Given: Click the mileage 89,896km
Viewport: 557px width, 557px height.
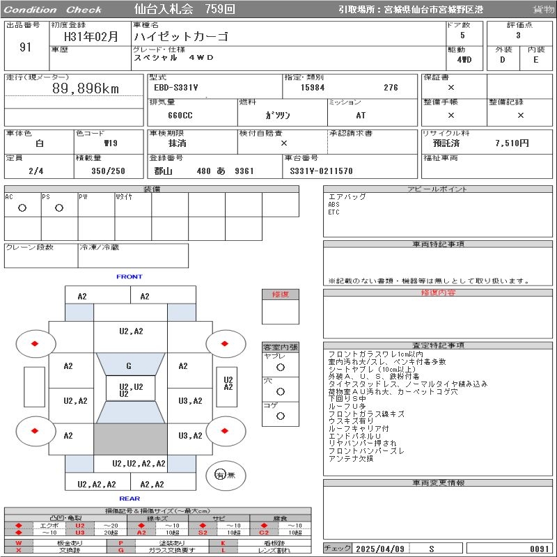Looking at the screenshot, I should 86,88.
